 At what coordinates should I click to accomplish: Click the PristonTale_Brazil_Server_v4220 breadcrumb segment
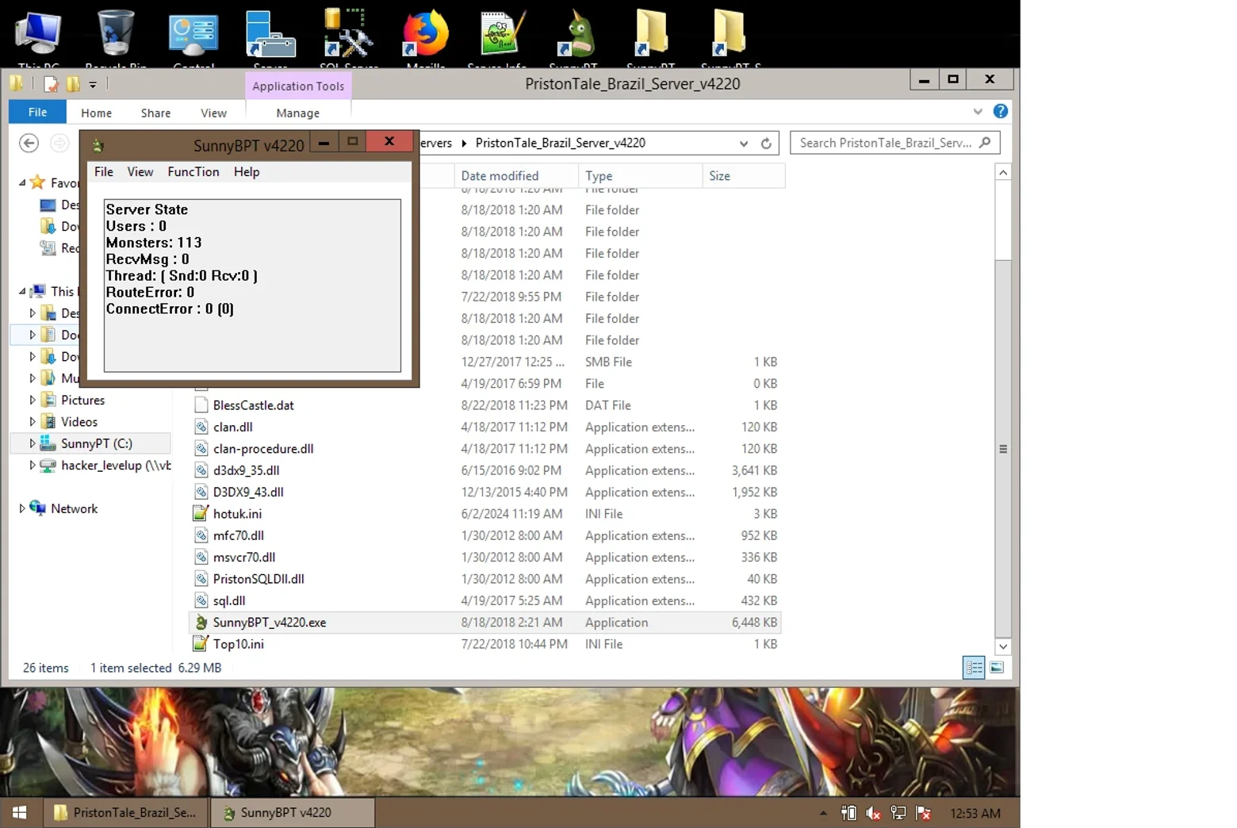560,144
